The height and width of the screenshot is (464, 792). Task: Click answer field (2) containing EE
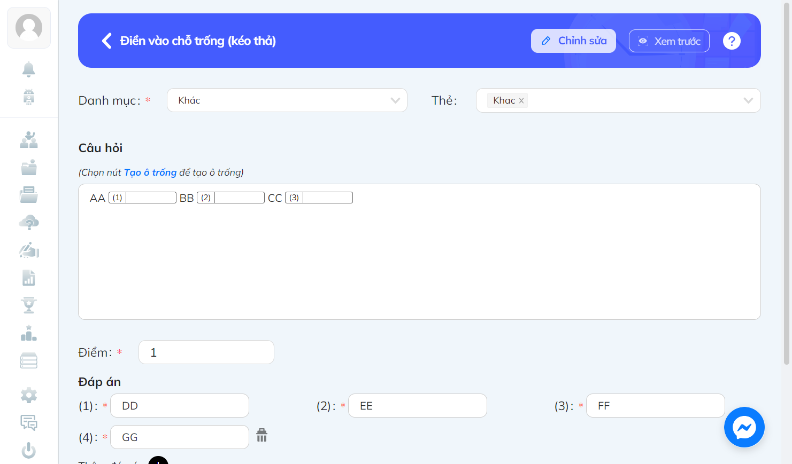(x=418, y=406)
